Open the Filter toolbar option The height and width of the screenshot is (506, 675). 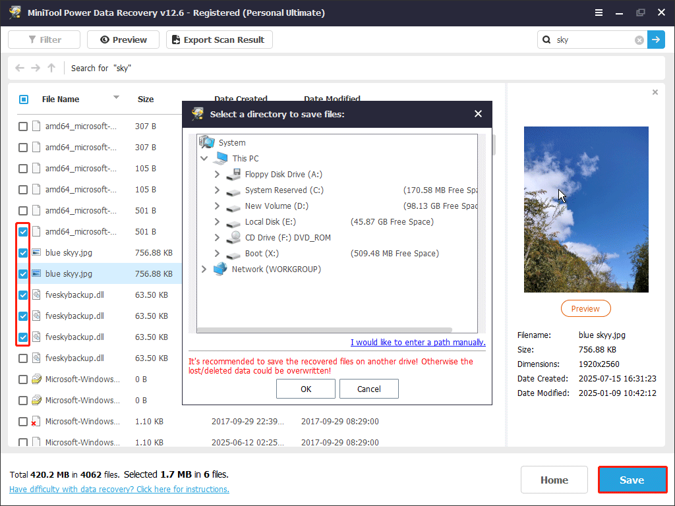(44, 40)
